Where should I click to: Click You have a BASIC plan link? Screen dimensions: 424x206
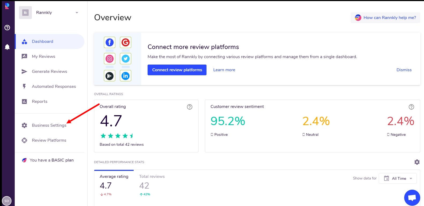click(52, 160)
